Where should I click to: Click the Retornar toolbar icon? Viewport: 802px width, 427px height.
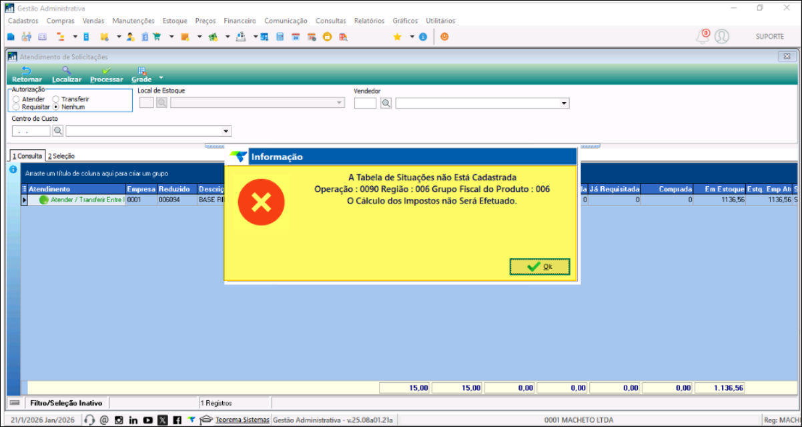coord(27,71)
